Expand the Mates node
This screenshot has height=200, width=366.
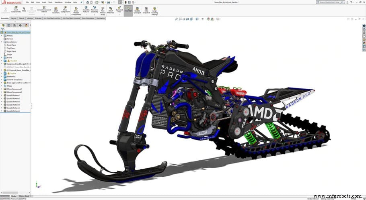pyautogui.click(x=2, y=86)
